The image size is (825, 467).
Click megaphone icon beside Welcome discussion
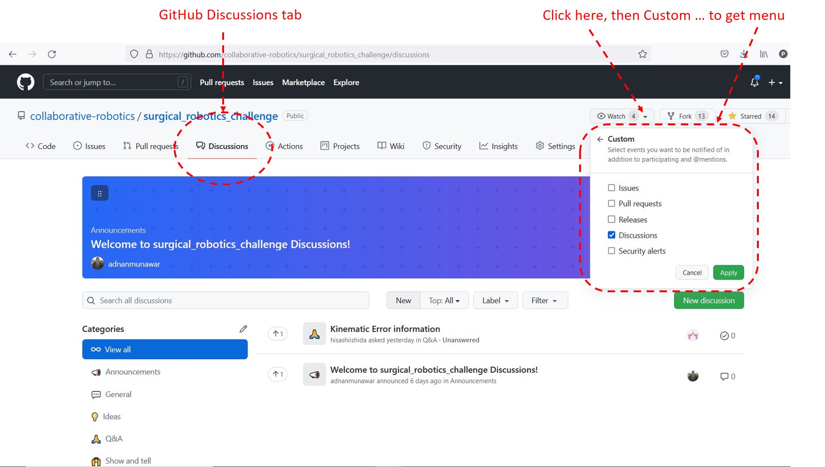(x=314, y=375)
